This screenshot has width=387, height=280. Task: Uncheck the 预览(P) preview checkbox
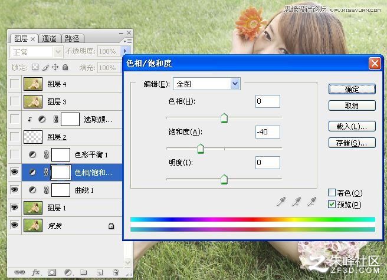pyautogui.click(x=332, y=205)
